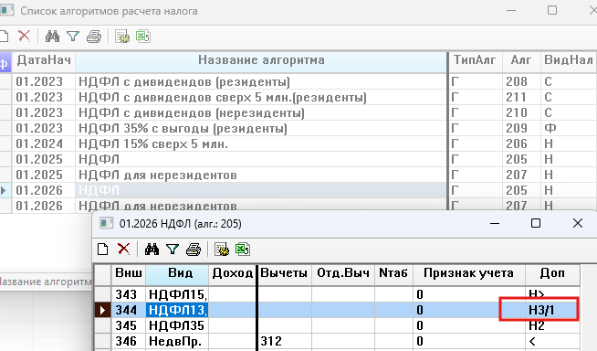The height and width of the screenshot is (351, 597).
Task: Click Excel export icon in НДФЛ window
Action: (x=243, y=250)
